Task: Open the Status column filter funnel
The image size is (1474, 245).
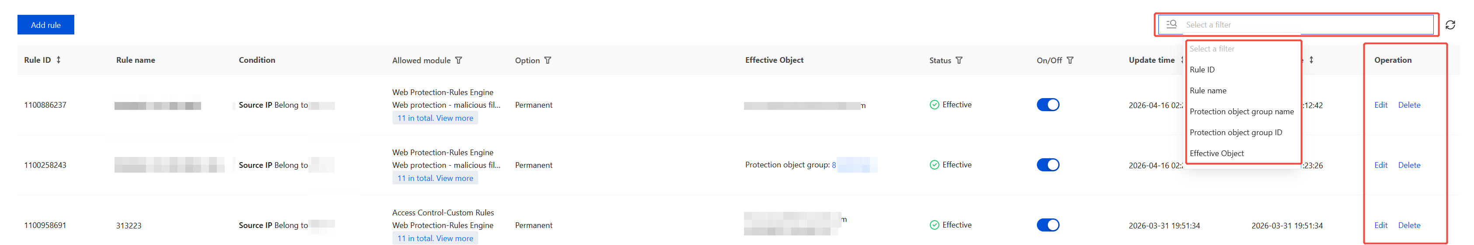Action: click(959, 61)
